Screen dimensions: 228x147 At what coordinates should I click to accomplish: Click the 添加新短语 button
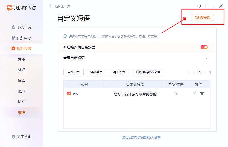[x=203, y=18]
